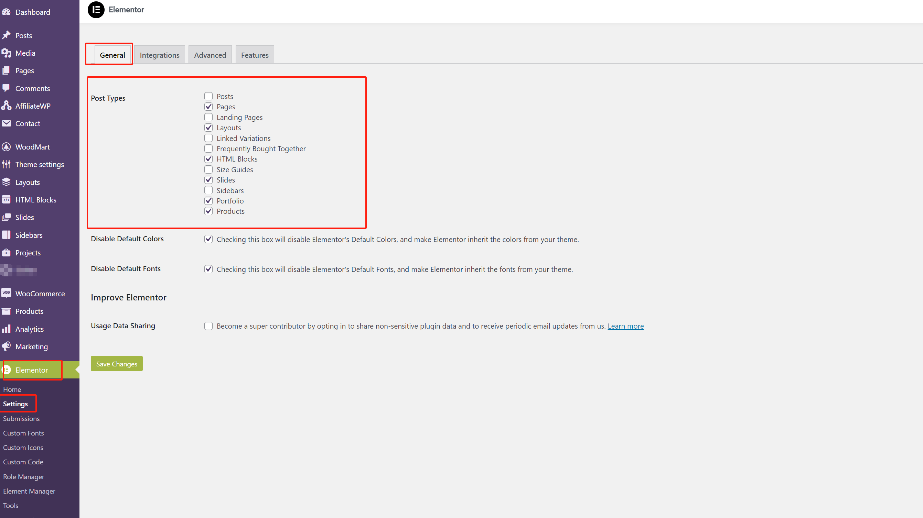Open the HTML Blocks section
The image size is (923, 518).
pos(36,199)
